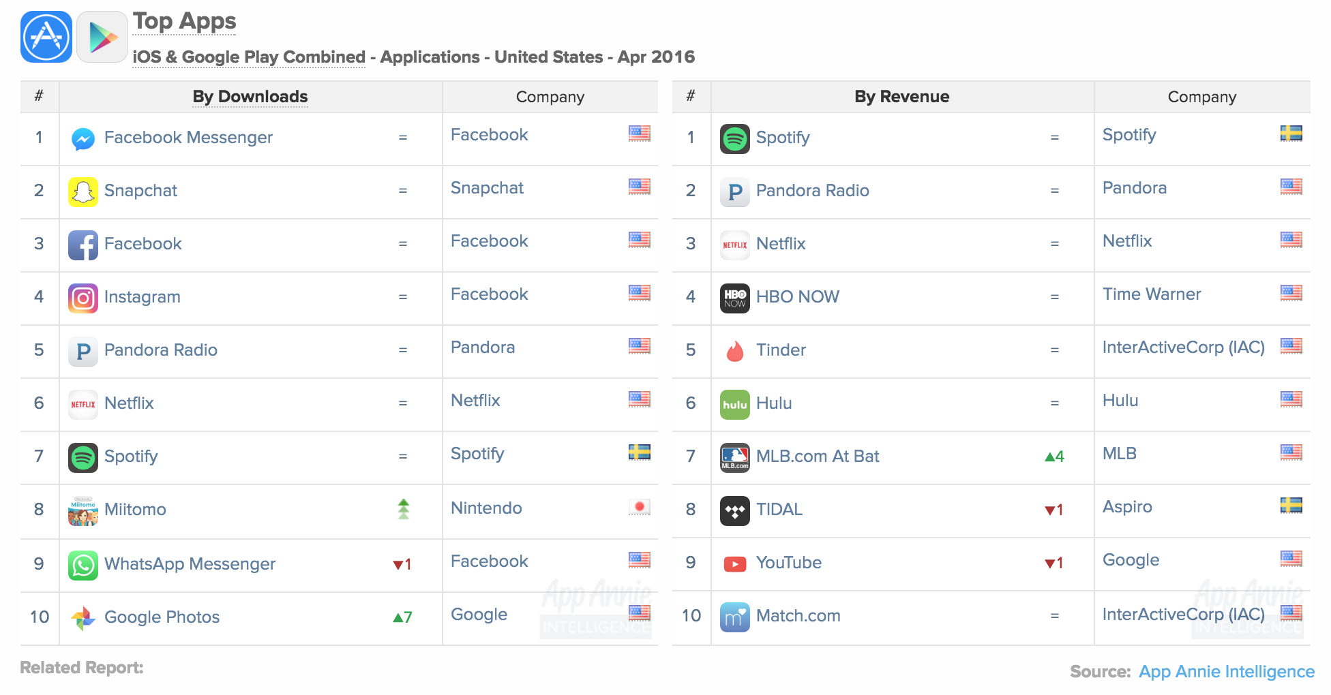Open the HBO NOW app icon
Screen dimensions: 1331x695
click(x=735, y=298)
